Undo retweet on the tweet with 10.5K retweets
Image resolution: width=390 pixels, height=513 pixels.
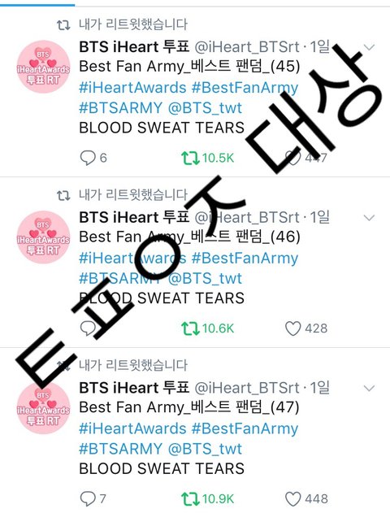click(190, 158)
